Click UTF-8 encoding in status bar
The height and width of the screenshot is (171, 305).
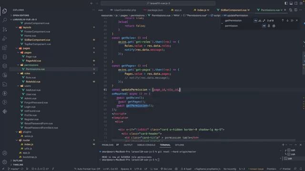click(138, 169)
